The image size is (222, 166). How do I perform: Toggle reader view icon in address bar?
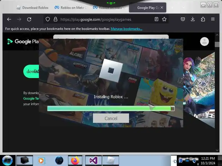[157, 19]
